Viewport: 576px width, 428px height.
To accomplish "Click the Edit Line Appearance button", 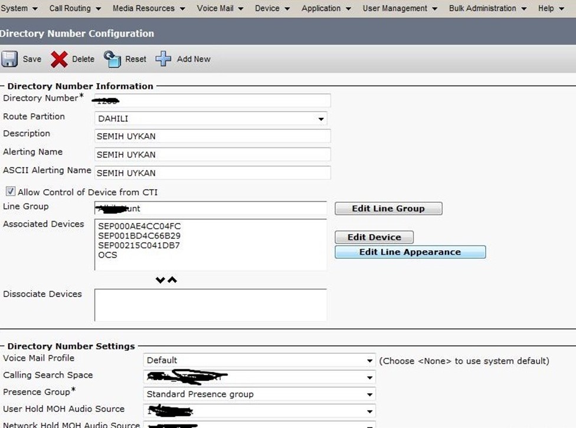I will click(410, 252).
